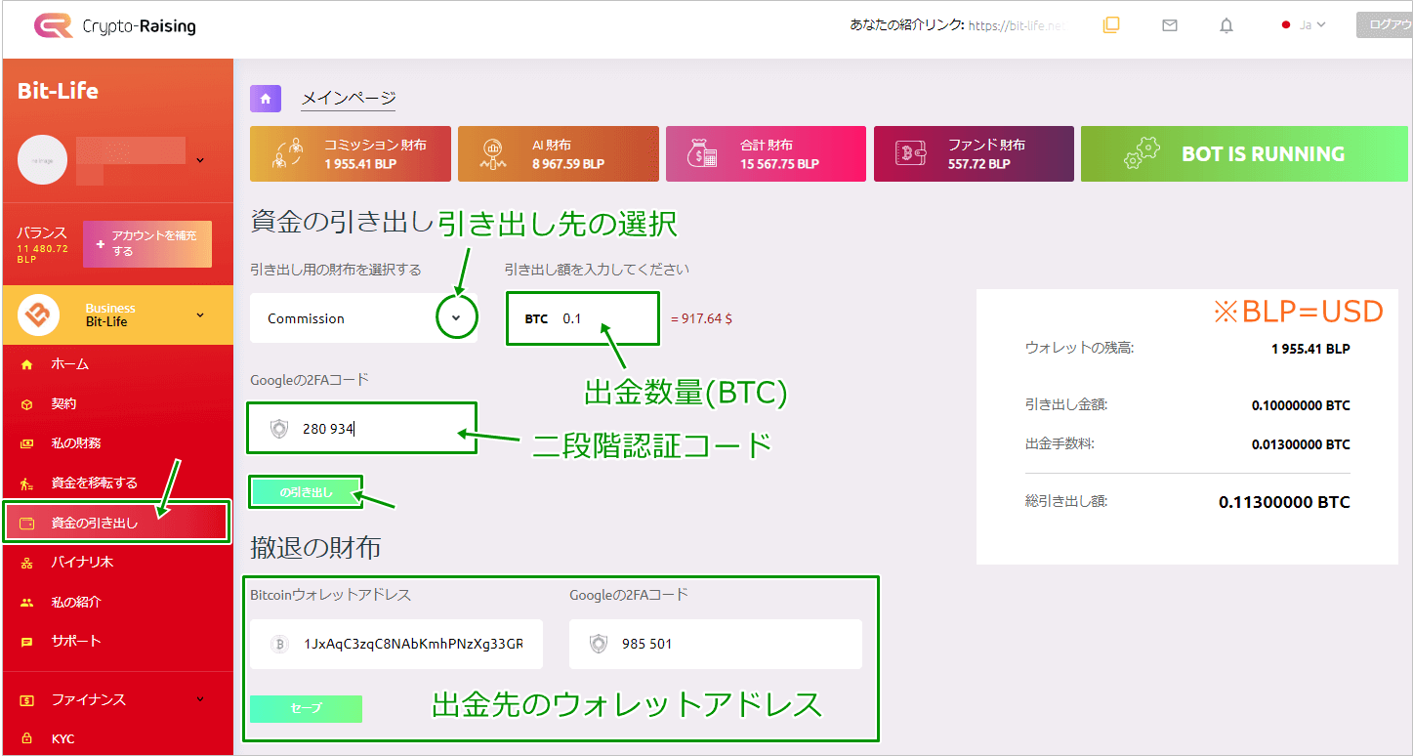This screenshot has height=756, width=1413.
Task: Click the Business Bit-Life logo icon
Action: (39, 315)
